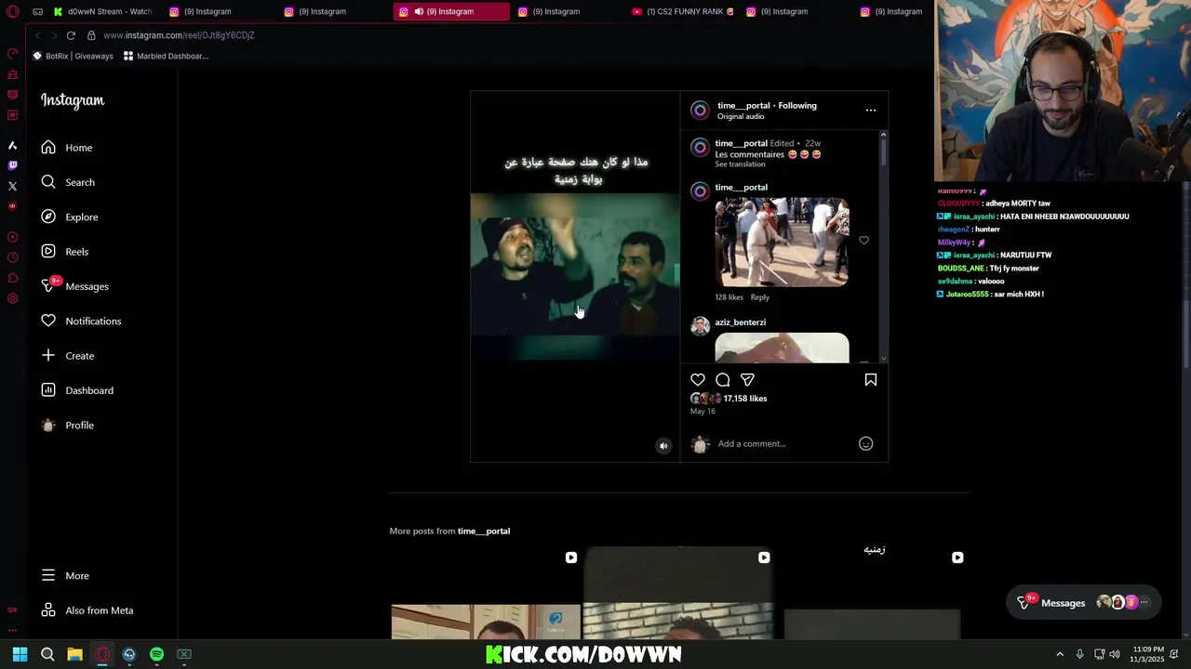Open the taskbar clock and date
This screenshot has height=669, width=1191.
pos(1146,654)
